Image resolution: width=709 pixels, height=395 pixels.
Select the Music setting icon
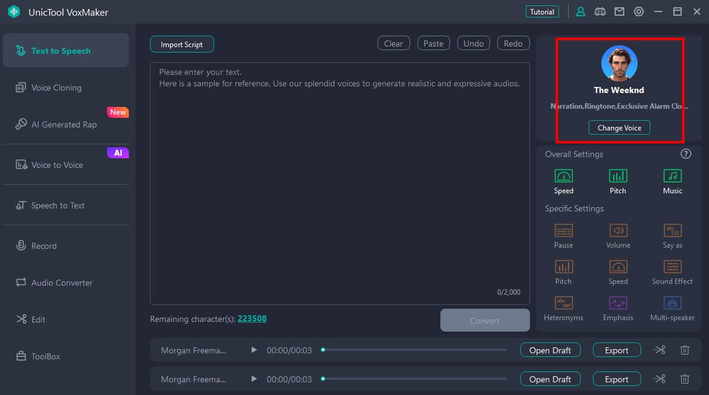pyautogui.click(x=672, y=176)
